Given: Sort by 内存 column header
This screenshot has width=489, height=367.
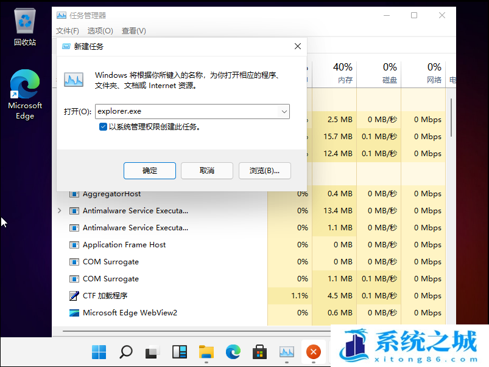Looking at the screenshot, I should (x=334, y=74).
